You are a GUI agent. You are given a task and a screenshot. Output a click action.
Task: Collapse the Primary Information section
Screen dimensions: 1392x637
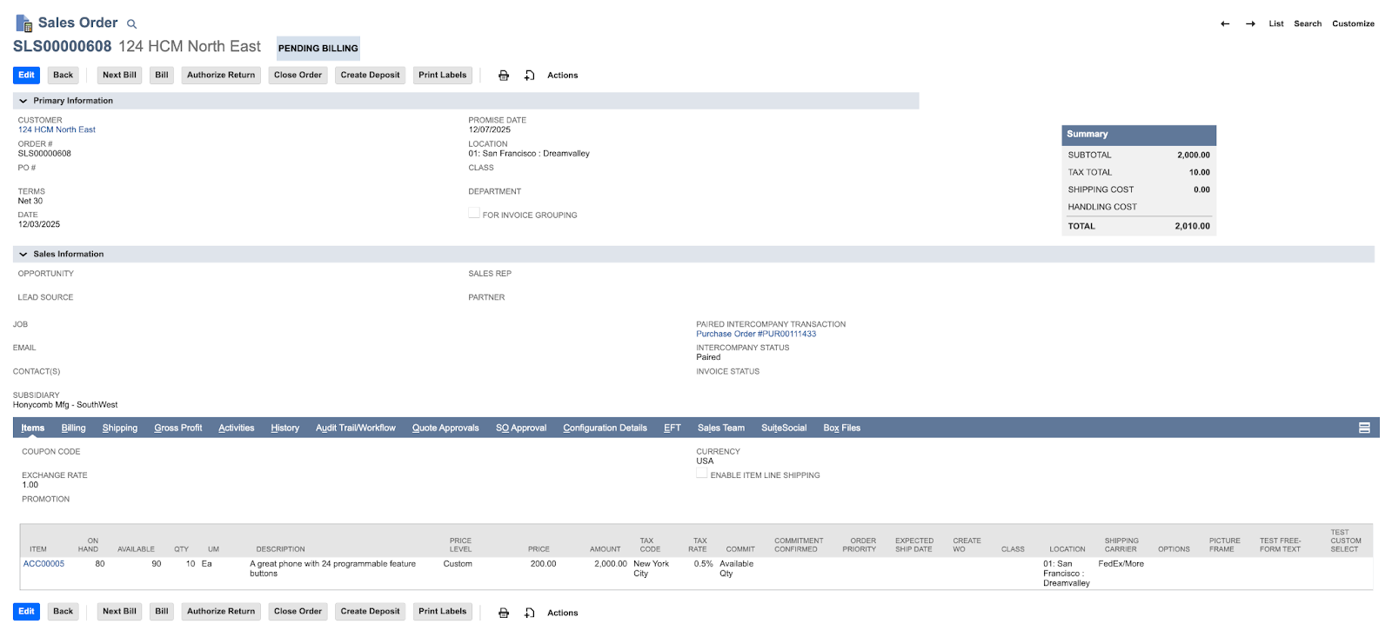(23, 101)
